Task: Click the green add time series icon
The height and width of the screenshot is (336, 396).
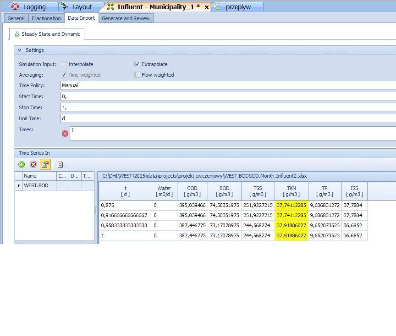Action: pyautogui.click(x=22, y=164)
